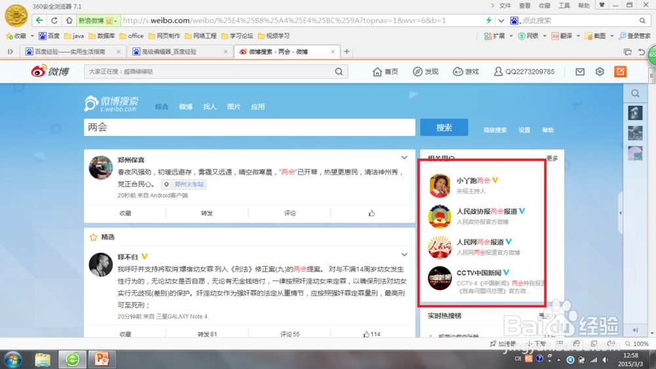The width and height of the screenshot is (656, 369).
Task: Click magnifier icon in Weibo top search
Action: click(x=339, y=72)
